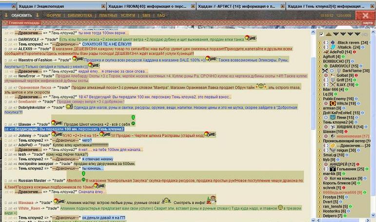Click chat vertical scrollbar thumb
This screenshot has width=376, height=222.
(313, 93)
